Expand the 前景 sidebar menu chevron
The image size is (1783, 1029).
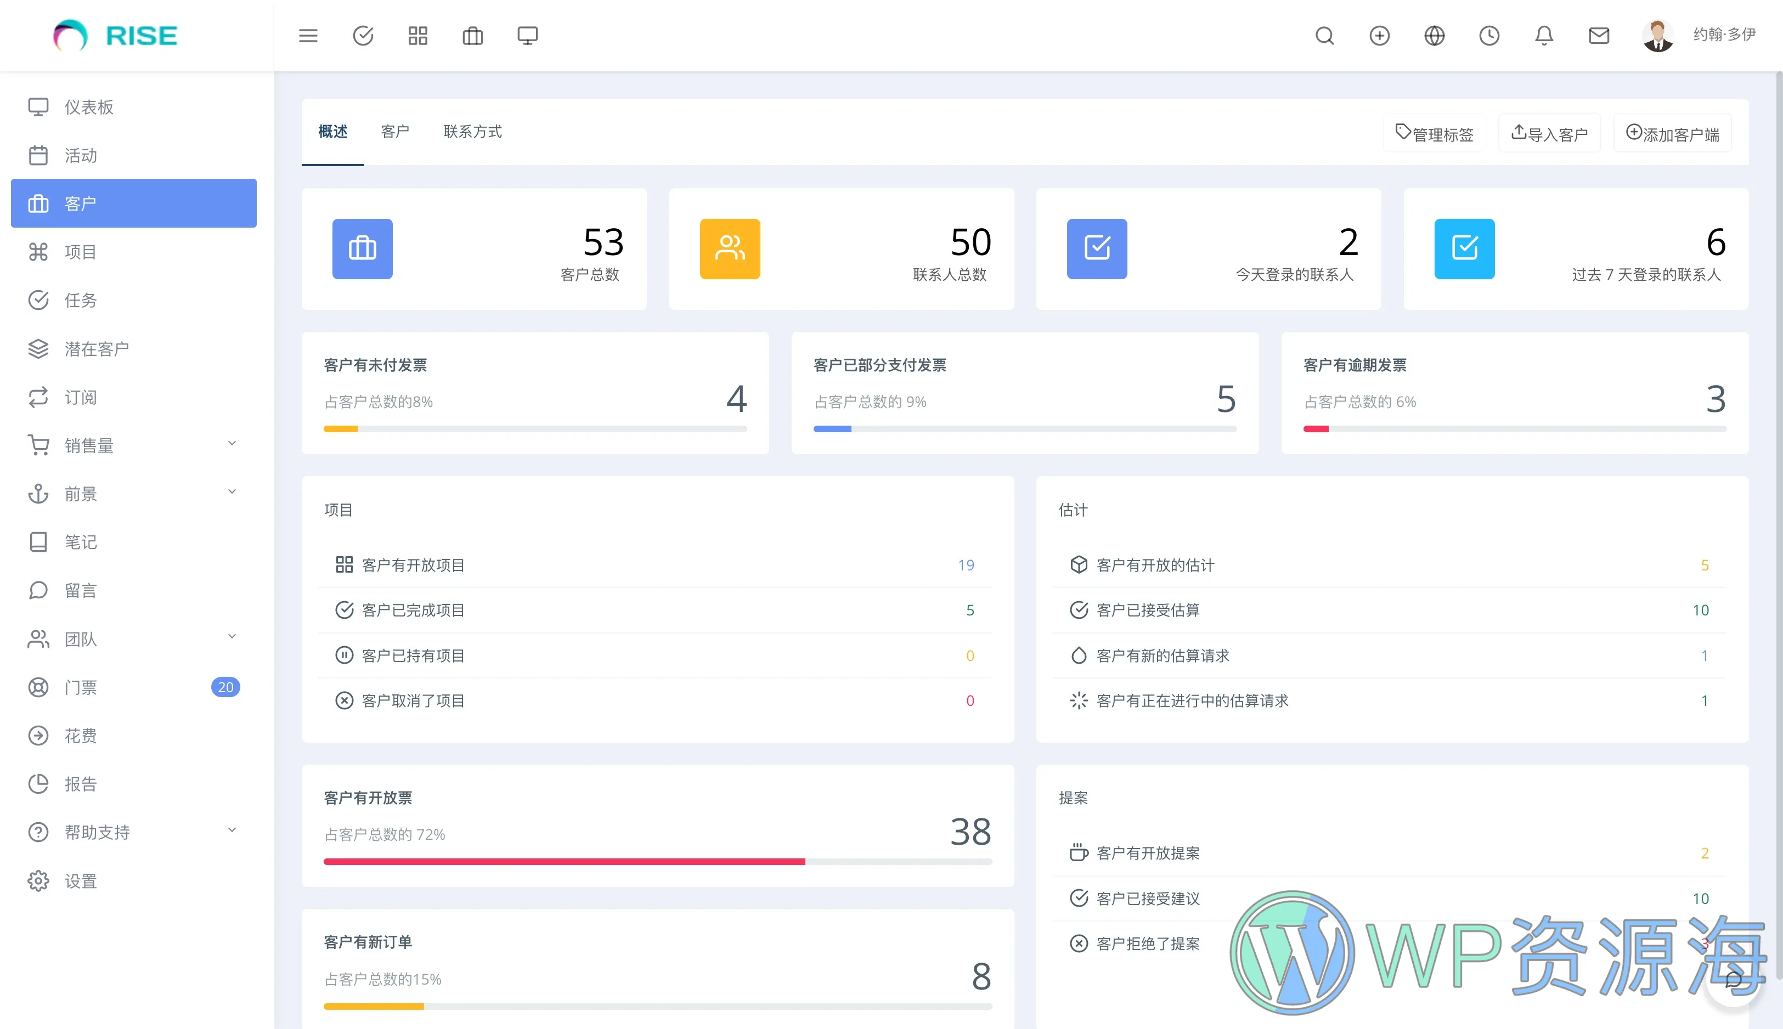[232, 492]
